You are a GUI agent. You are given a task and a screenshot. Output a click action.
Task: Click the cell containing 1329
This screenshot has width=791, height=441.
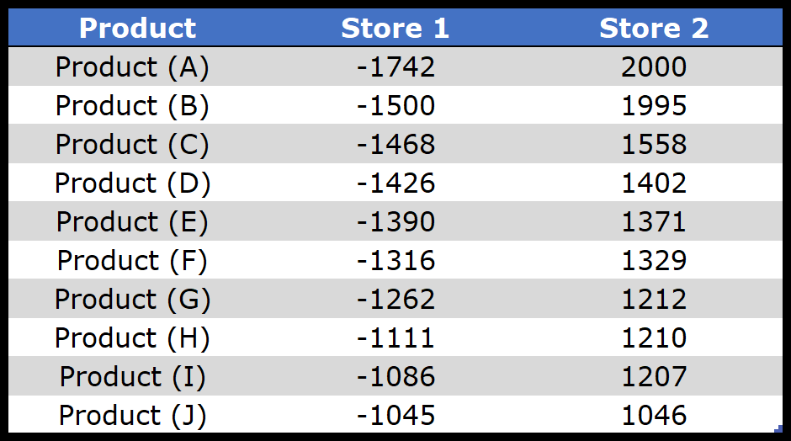pyautogui.click(x=654, y=260)
